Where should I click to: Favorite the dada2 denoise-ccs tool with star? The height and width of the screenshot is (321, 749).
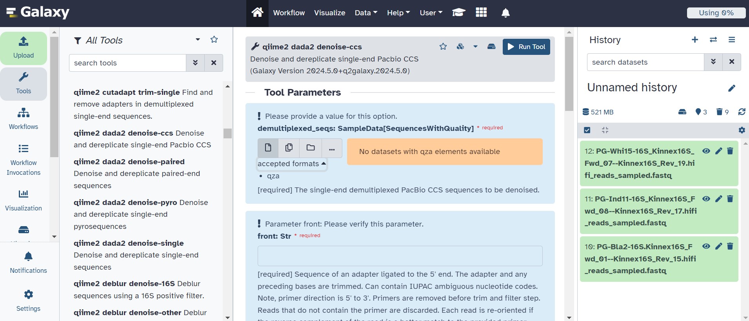pos(443,47)
